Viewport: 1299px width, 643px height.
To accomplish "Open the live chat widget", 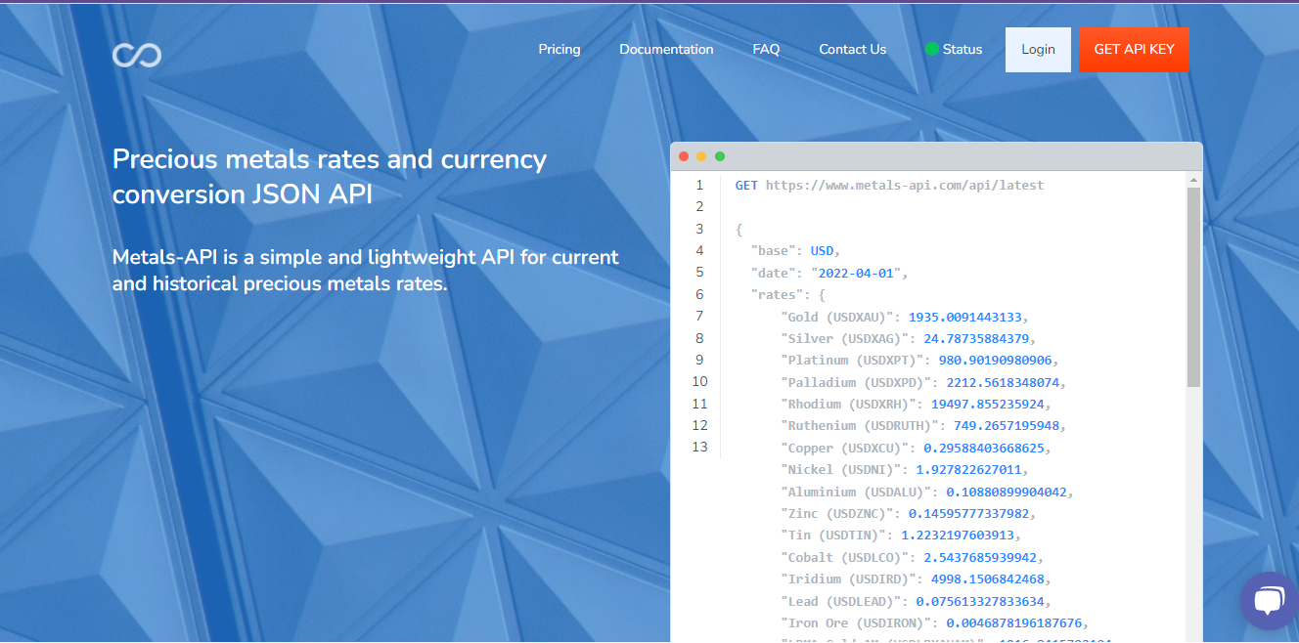I will (1269, 600).
